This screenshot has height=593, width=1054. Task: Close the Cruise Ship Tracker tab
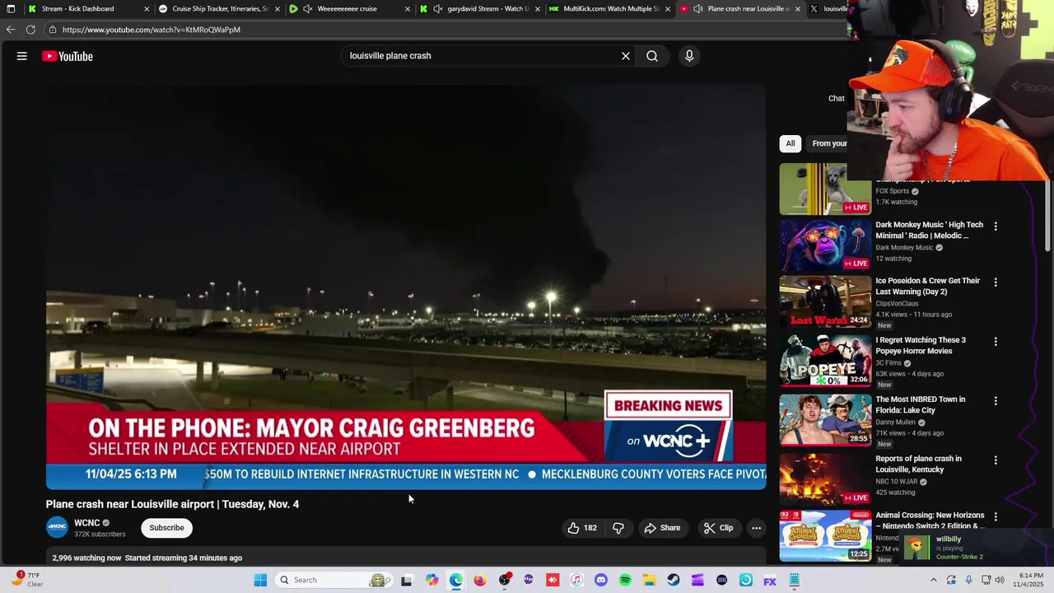coord(277,9)
